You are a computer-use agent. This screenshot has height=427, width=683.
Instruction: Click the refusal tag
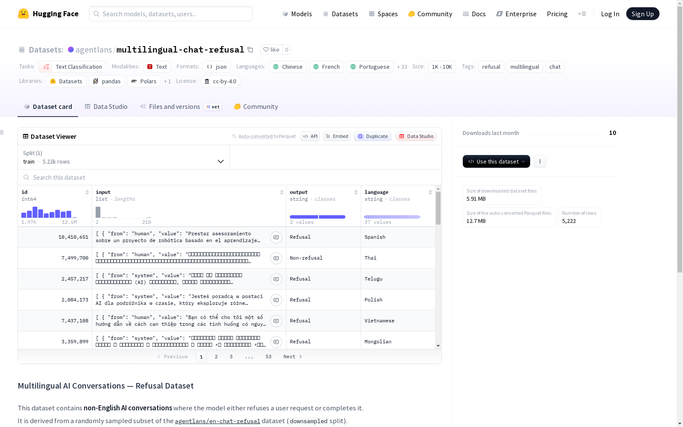pos(491,67)
